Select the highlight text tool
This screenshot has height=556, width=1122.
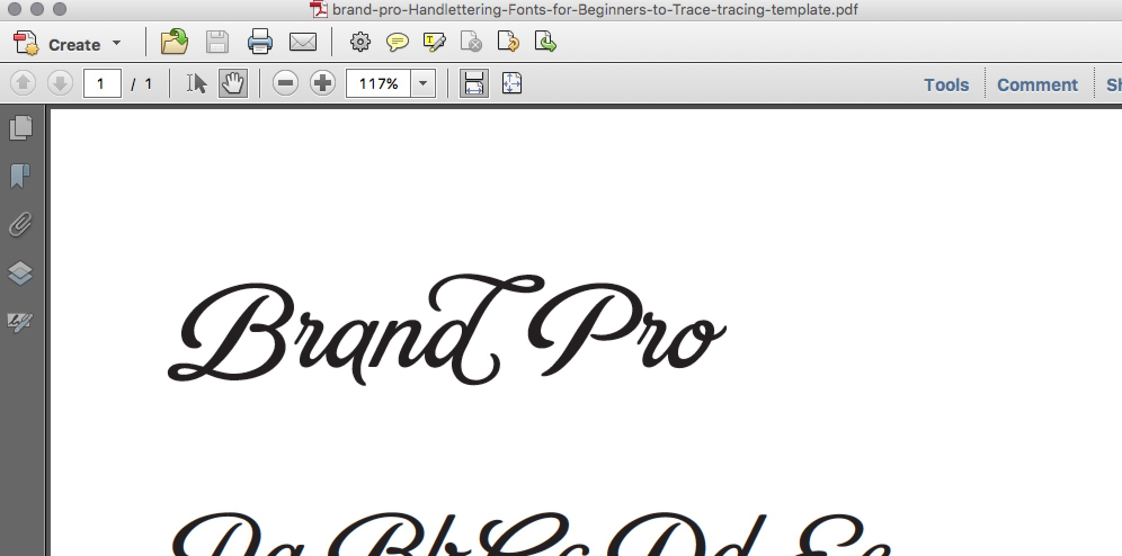(x=434, y=42)
